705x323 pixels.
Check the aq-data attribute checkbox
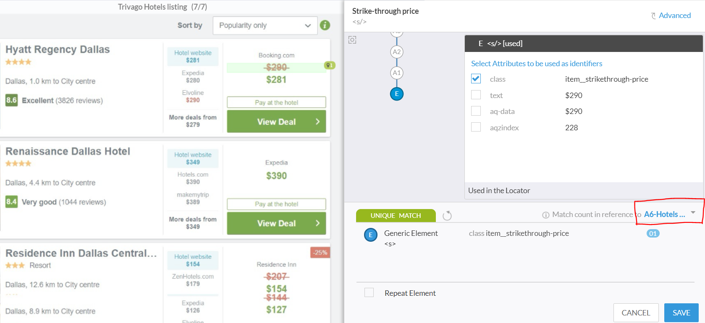[x=476, y=111]
